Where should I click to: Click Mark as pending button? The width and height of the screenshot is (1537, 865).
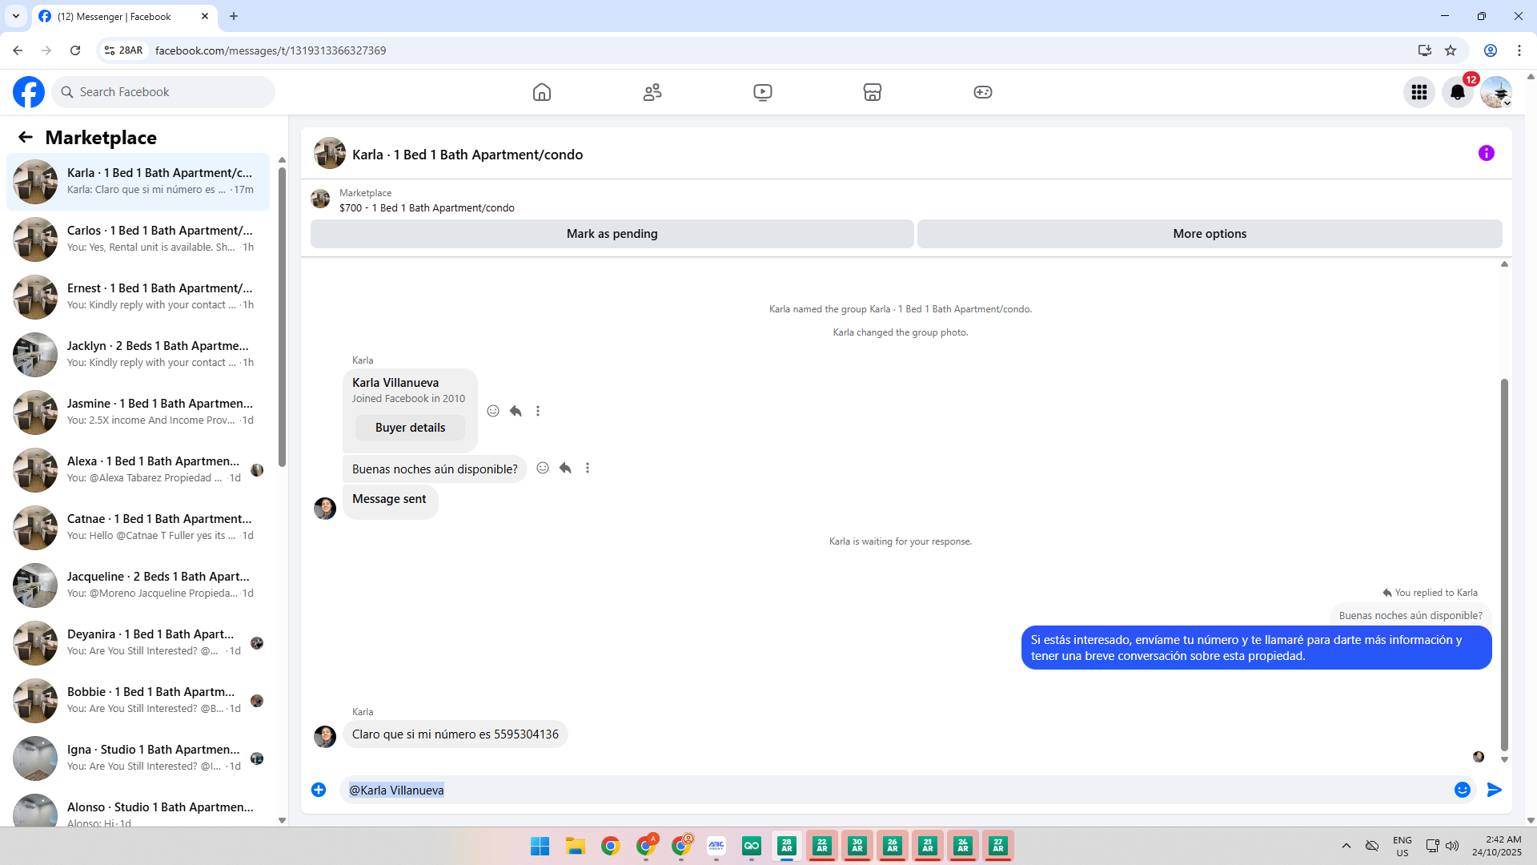point(612,234)
